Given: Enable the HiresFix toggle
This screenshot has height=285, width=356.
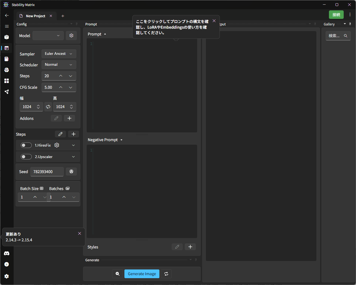Looking at the screenshot, I should pyautogui.click(x=26, y=145).
